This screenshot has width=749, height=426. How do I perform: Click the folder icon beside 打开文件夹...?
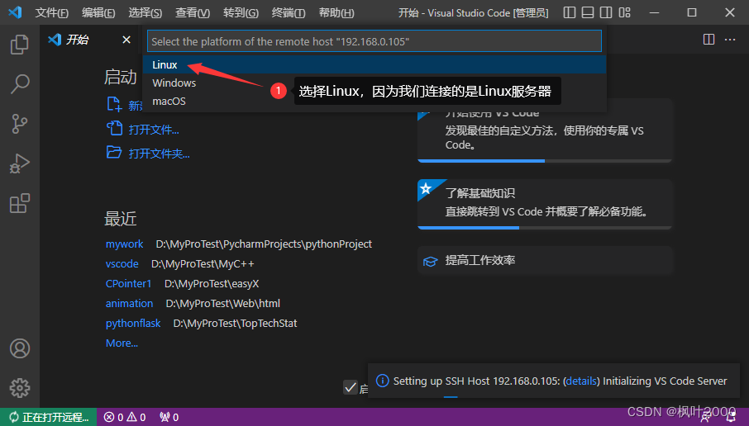click(114, 152)
